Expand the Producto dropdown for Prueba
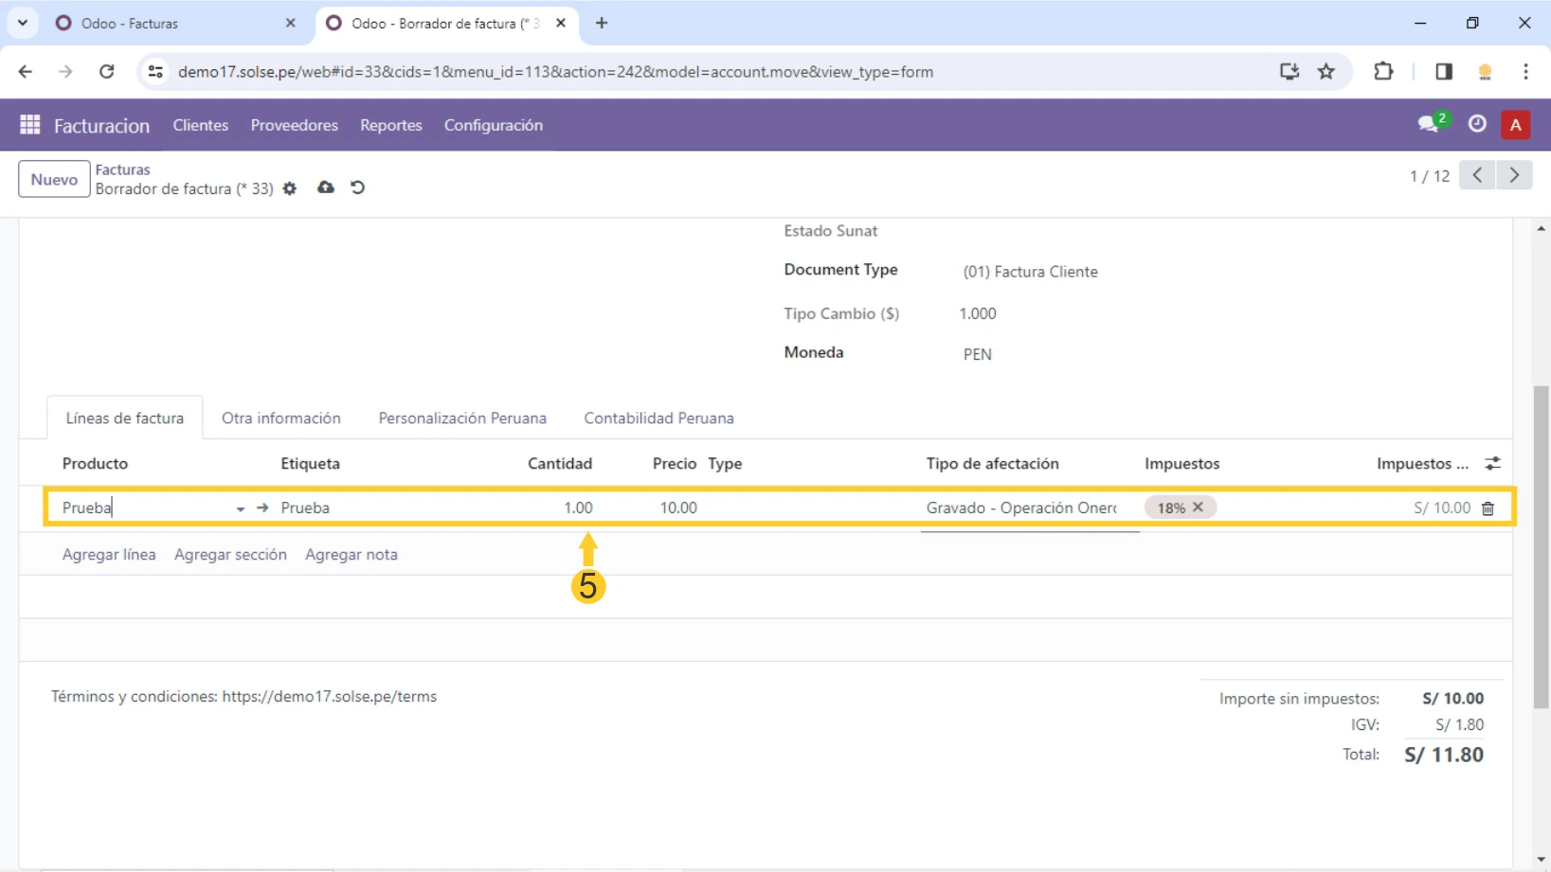Viewport: 1551px width, 872px height. tap(240, 509)
